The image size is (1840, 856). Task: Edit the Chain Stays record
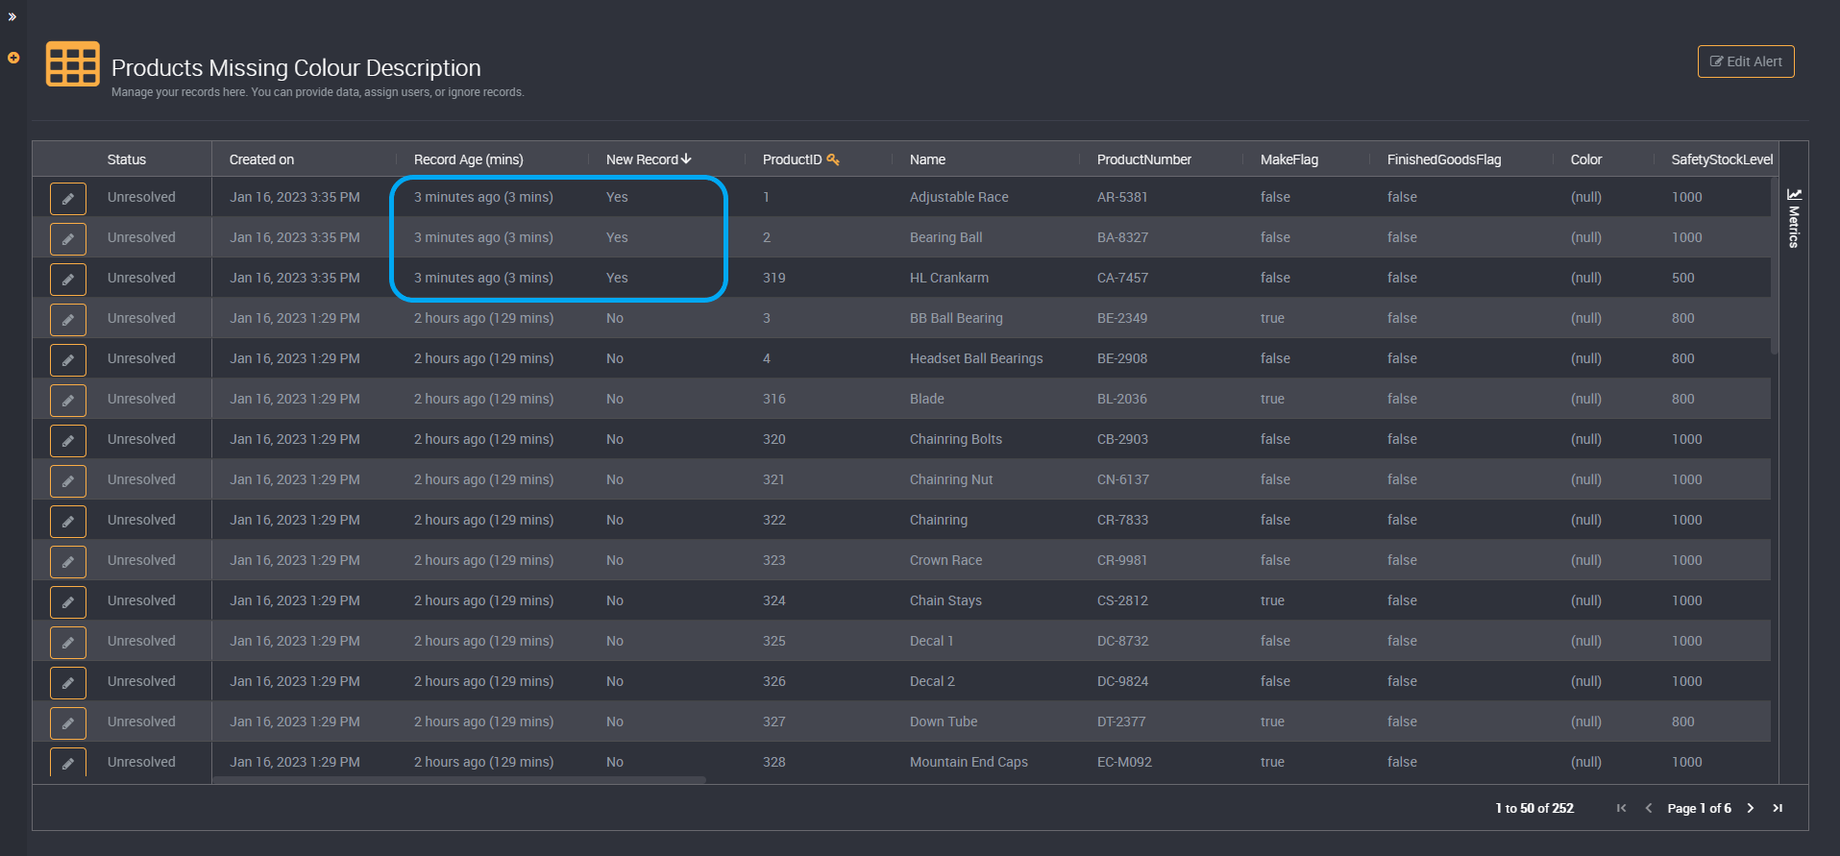68,601
